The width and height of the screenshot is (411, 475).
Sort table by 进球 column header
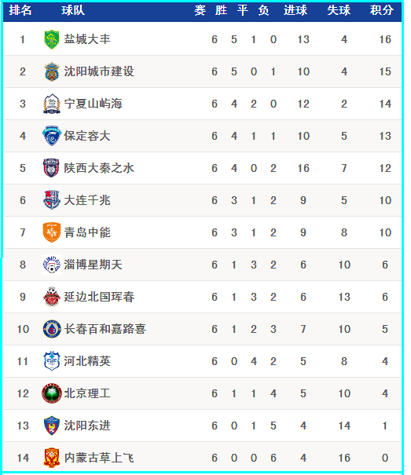click(x=295, y=11)
